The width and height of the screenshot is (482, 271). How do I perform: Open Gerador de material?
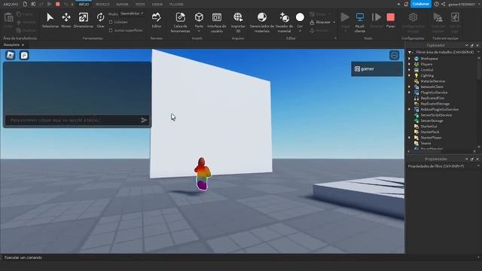point(285,22)
